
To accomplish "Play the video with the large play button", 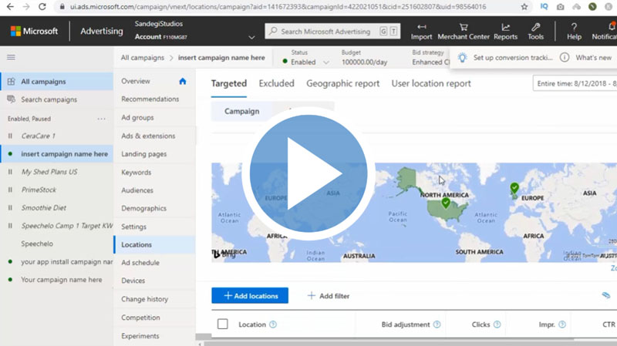I will click(308, 173).
